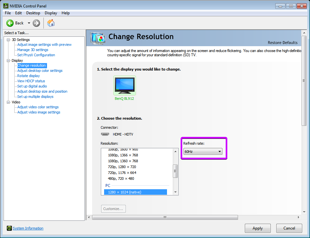Collapse the Display tree node

(8, 61)
